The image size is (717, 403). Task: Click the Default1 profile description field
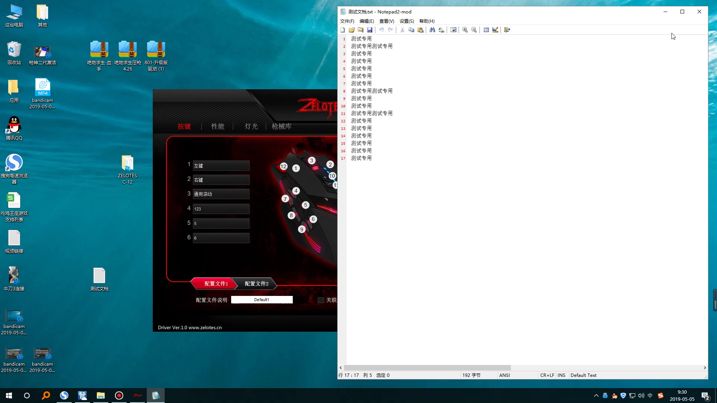(x=262, y=300)
